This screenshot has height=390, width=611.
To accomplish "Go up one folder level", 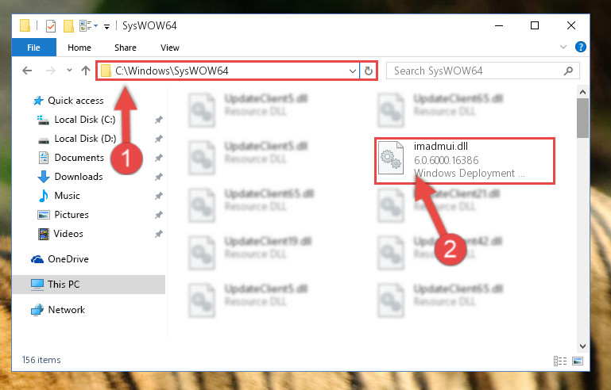I will [86, 71].
